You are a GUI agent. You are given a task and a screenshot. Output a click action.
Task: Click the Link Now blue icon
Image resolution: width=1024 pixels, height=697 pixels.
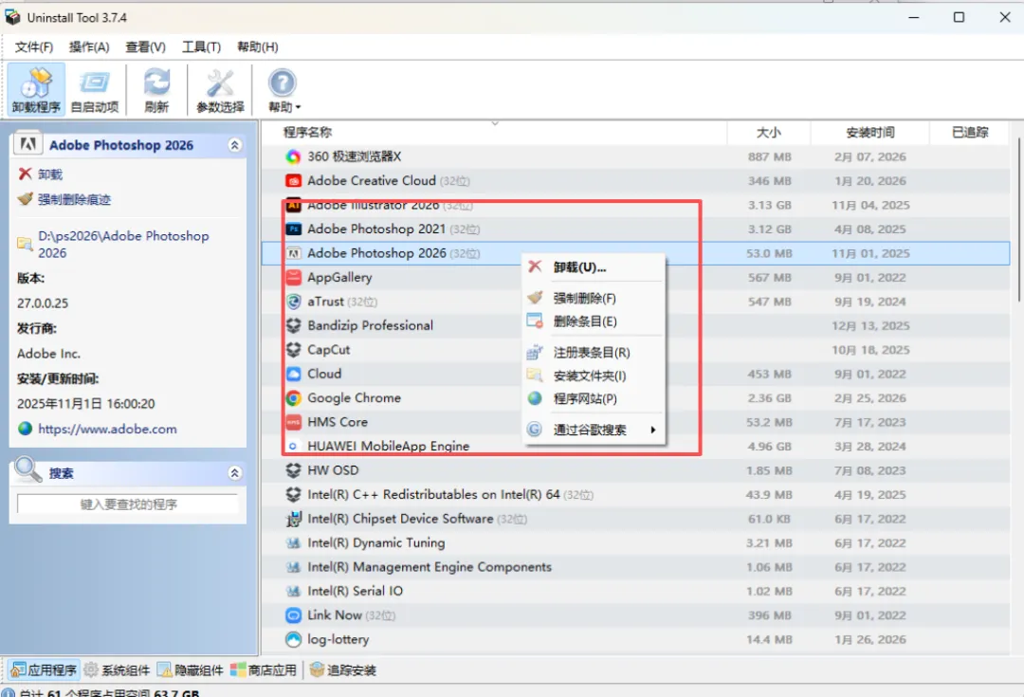pos(293,615)
